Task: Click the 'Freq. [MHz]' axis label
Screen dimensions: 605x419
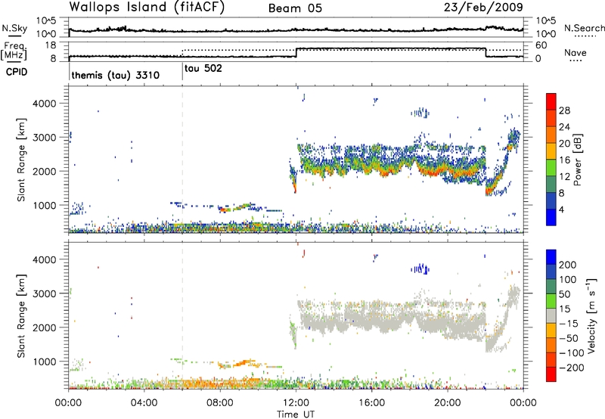Action: point(14,51)
